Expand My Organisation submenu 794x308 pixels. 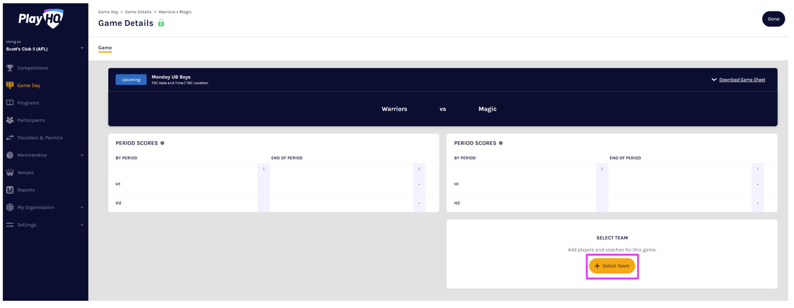coord(82,207)
